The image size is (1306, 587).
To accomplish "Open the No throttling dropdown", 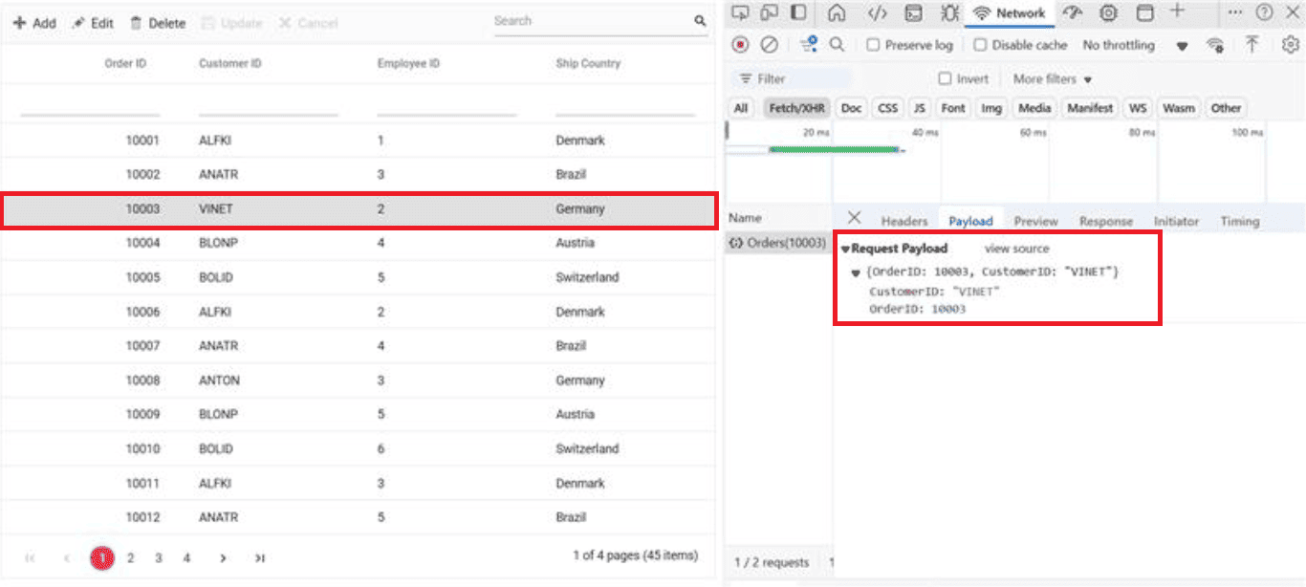I will coord(1135,45).
